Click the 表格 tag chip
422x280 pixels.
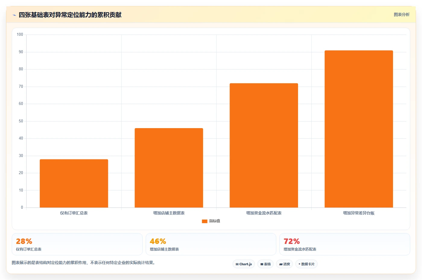[x=265, y=264]
